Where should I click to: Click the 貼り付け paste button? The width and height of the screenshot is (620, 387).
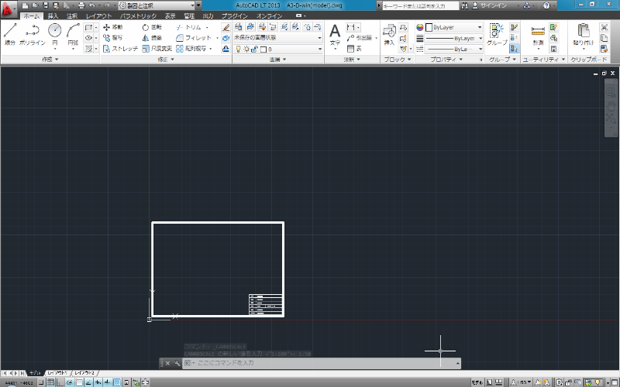(584, 35)
